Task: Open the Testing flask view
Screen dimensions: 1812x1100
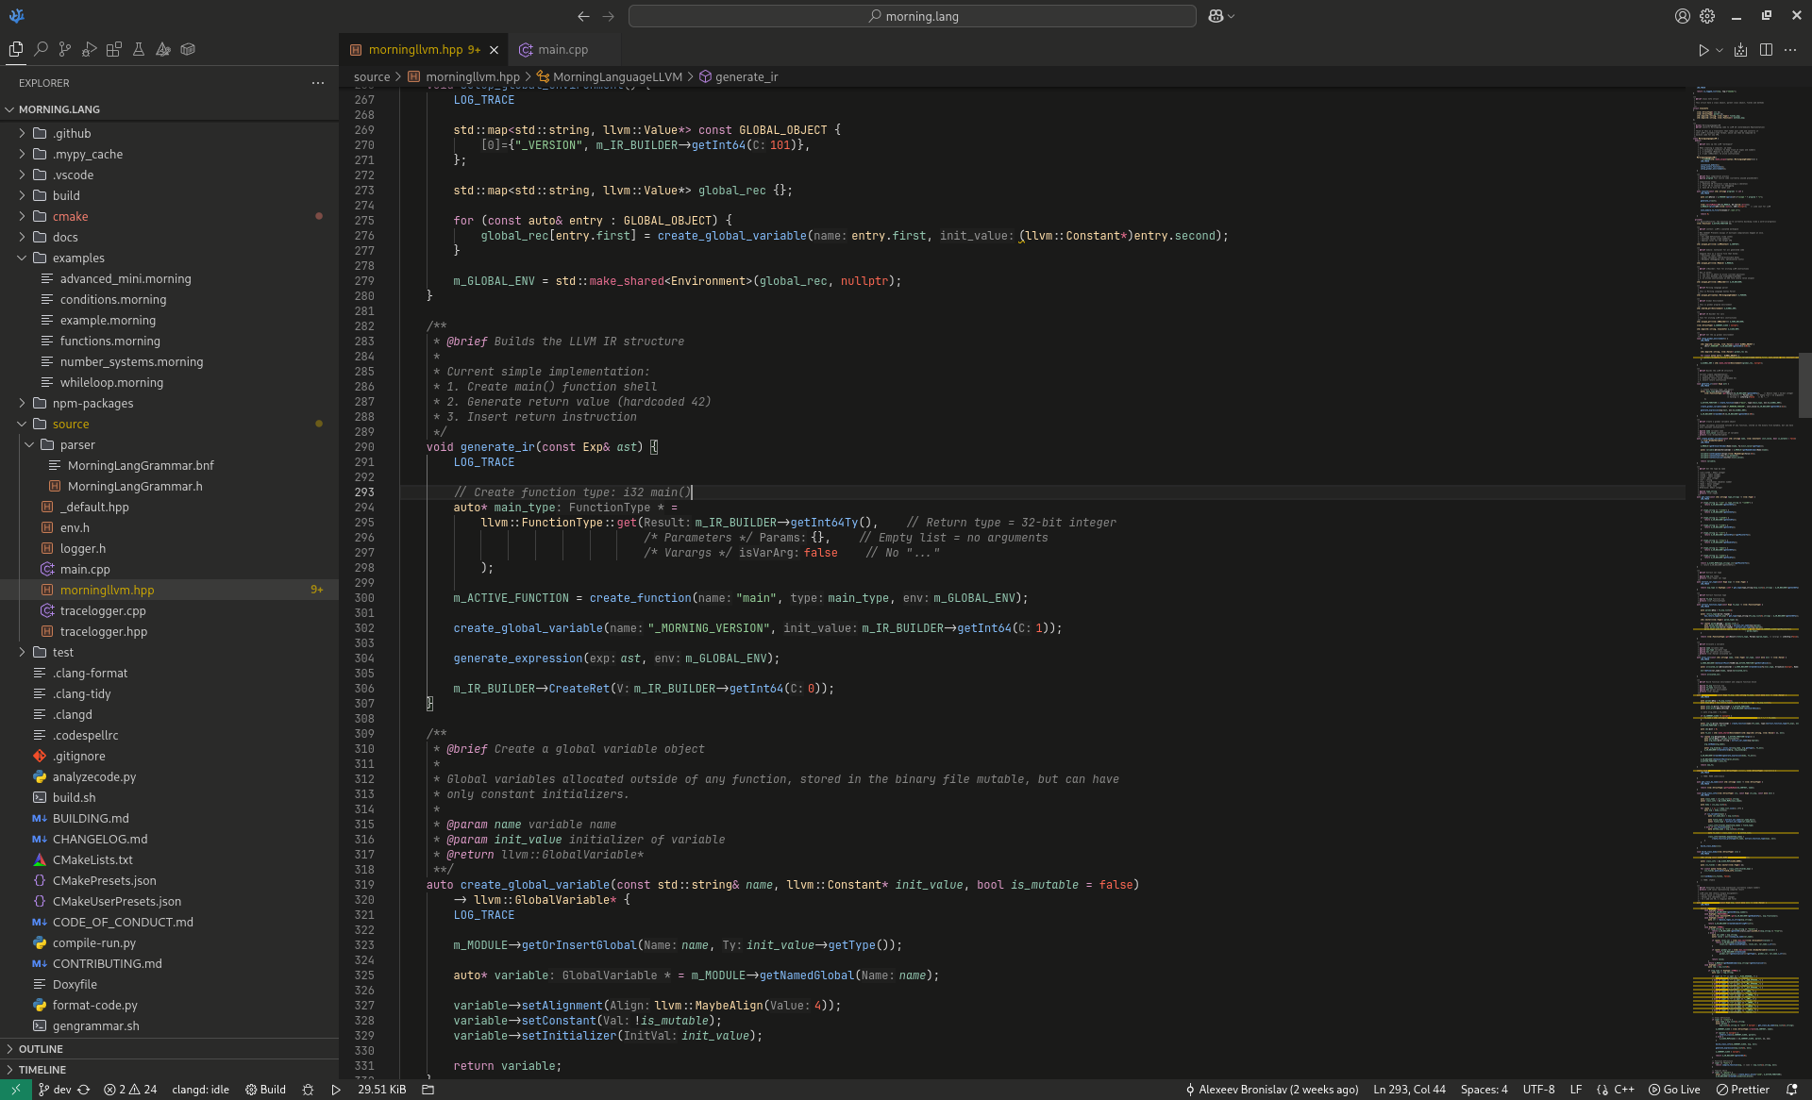Action: click(x=139, y=49)
